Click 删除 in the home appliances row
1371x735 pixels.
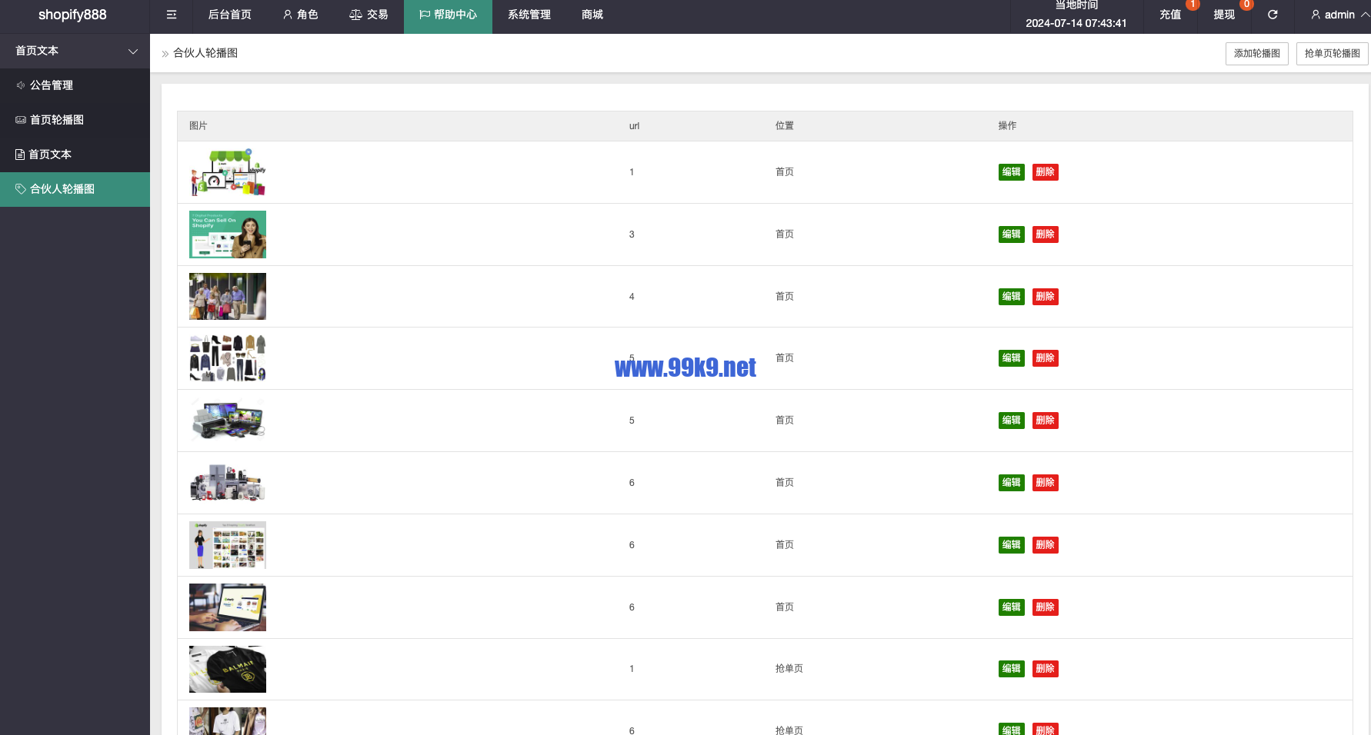[1046, 483]
